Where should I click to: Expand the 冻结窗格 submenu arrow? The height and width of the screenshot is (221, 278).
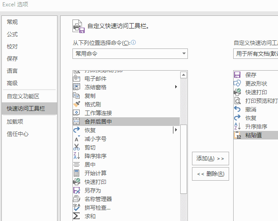point(176,87)
